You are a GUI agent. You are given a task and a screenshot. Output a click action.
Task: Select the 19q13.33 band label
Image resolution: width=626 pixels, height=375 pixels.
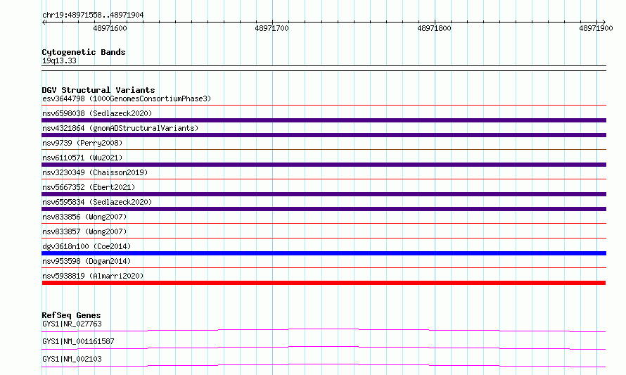[59, 61]
